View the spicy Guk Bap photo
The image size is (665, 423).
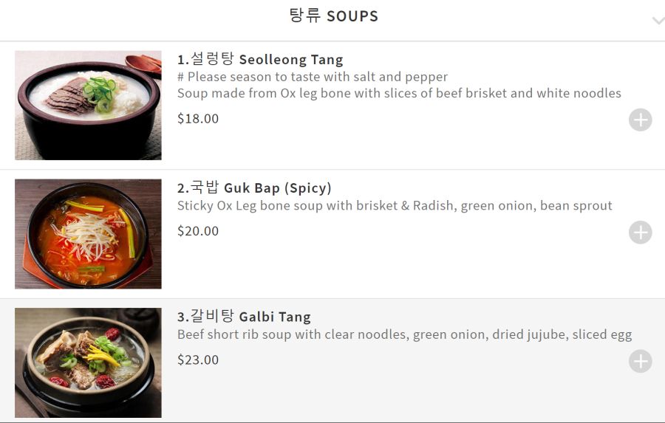88,233
